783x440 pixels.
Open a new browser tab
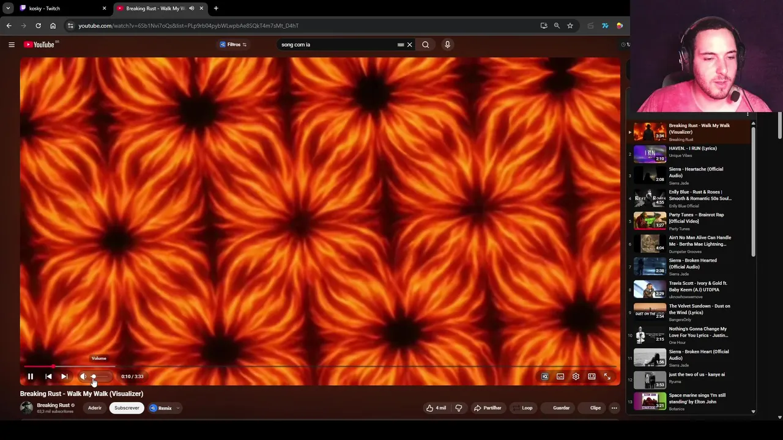(216, 9)
